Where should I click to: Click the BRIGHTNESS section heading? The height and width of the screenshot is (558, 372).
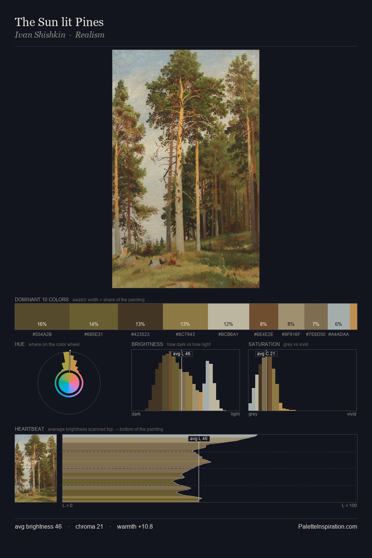147,344
